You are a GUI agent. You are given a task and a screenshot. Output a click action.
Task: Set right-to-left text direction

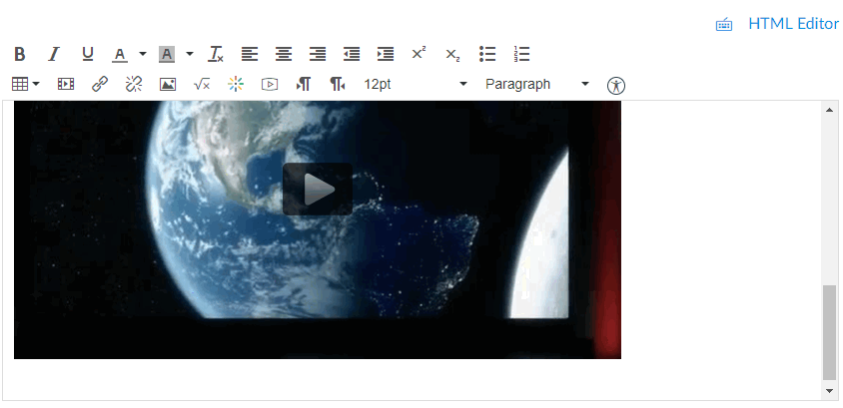click(x=337, y=84)
